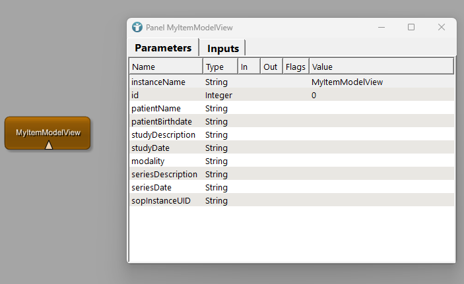Click the MeVisLab panel title icon
The image size is (464, 284).
point(137,28)
